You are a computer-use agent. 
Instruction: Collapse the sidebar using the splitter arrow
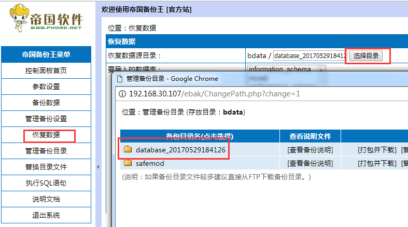98,167
